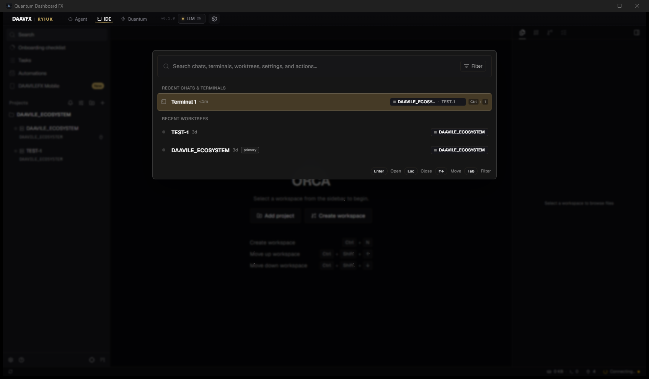Click the Open label in footer

(x=396, y=171)
